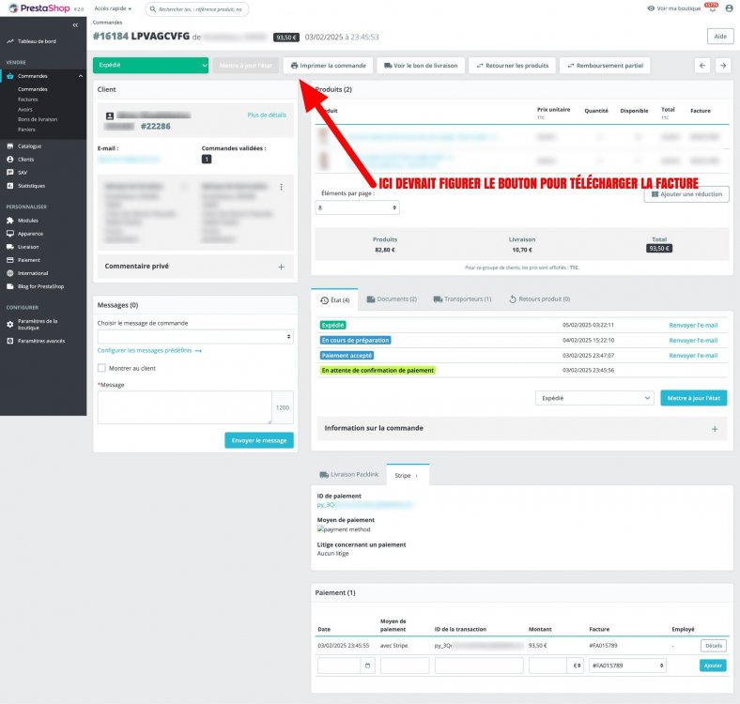Open Configurer les messages prédéfinis link

[149, 350]
